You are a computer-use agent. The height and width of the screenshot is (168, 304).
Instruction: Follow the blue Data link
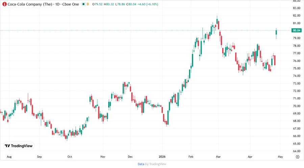141,164
